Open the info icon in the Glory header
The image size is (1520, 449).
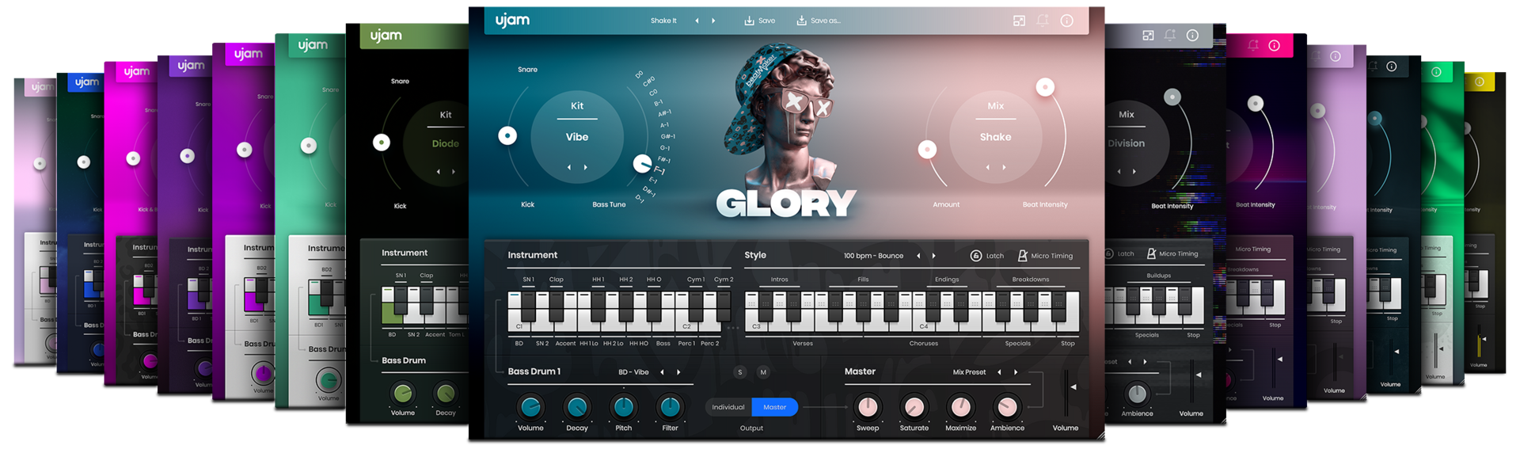(1067, 21)
